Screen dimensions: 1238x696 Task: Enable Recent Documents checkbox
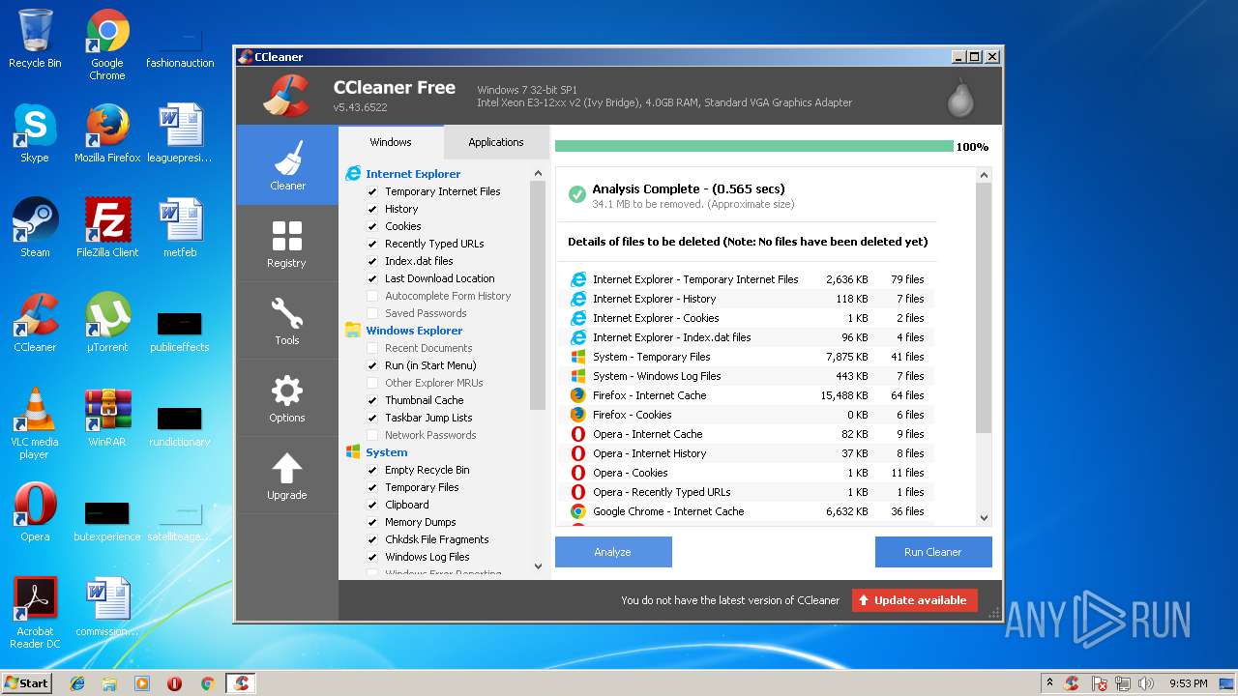pos(372,348)
